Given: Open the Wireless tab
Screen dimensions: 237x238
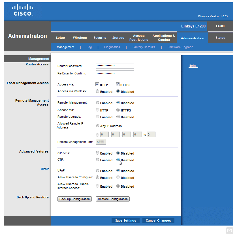Looking at the screenshot, I should [x=80, y=38].
